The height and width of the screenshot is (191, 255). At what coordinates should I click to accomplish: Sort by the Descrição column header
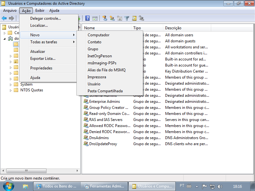[187, 28]
